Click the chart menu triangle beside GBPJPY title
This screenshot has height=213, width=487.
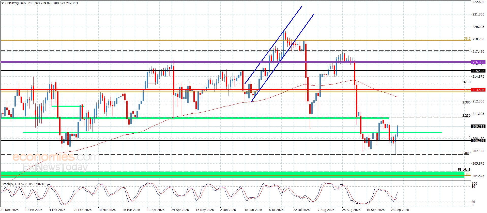[x=3, y=3]
